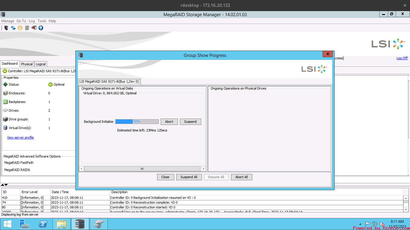The image size is (410, 230).
Task: Click the Action Center flag tray icon
Action: tap(367, 224)
